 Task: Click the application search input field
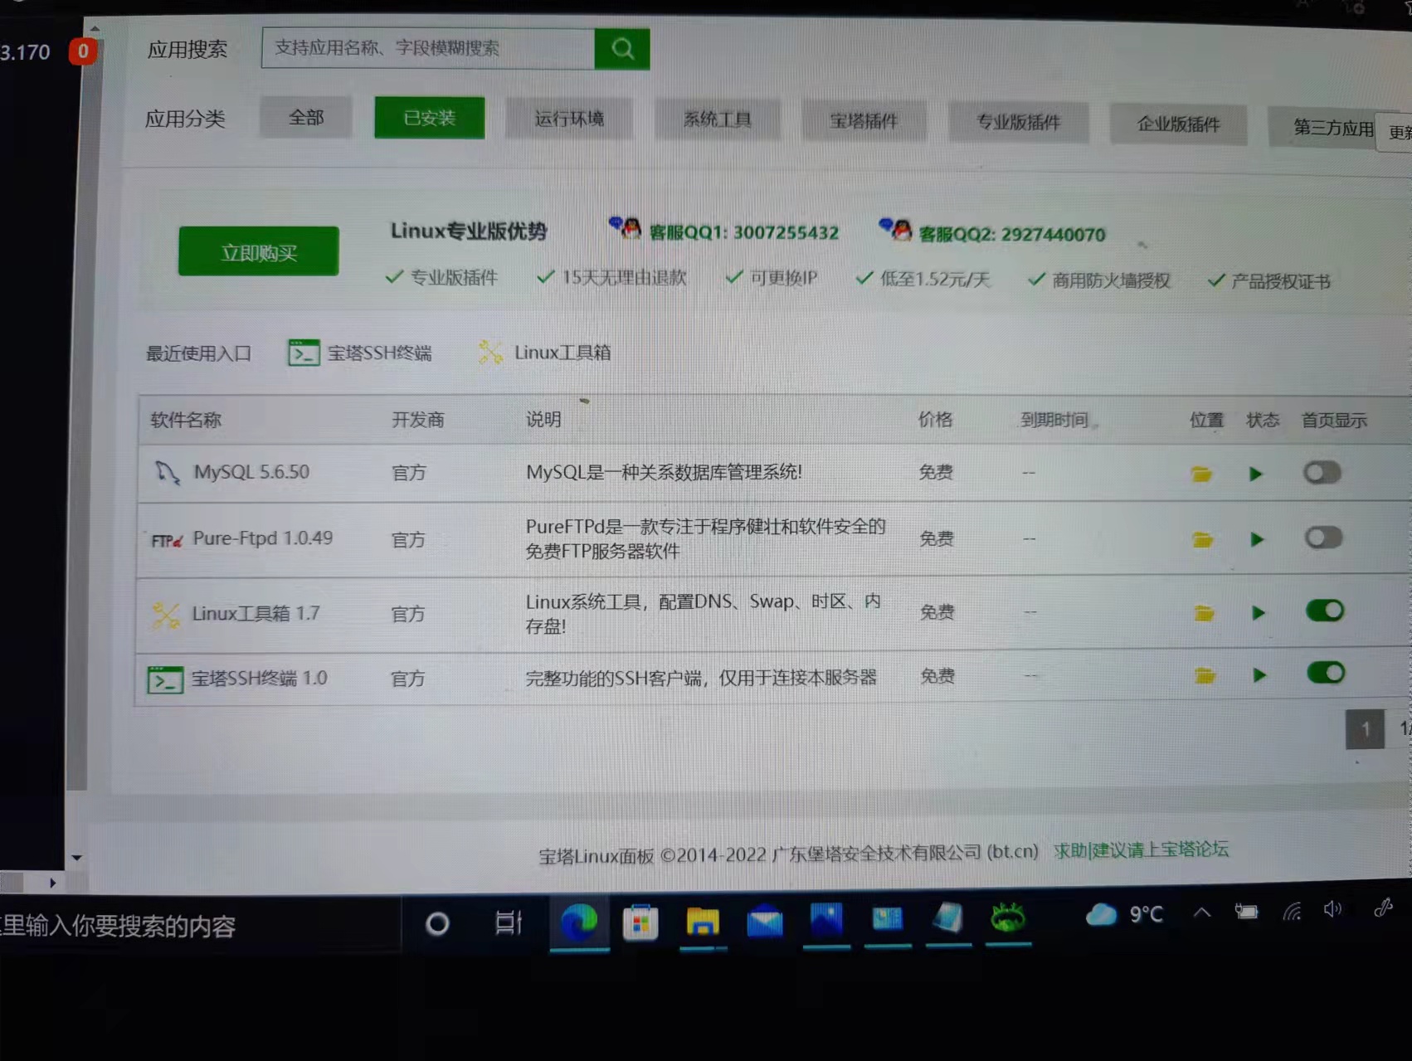coord(428,48)
